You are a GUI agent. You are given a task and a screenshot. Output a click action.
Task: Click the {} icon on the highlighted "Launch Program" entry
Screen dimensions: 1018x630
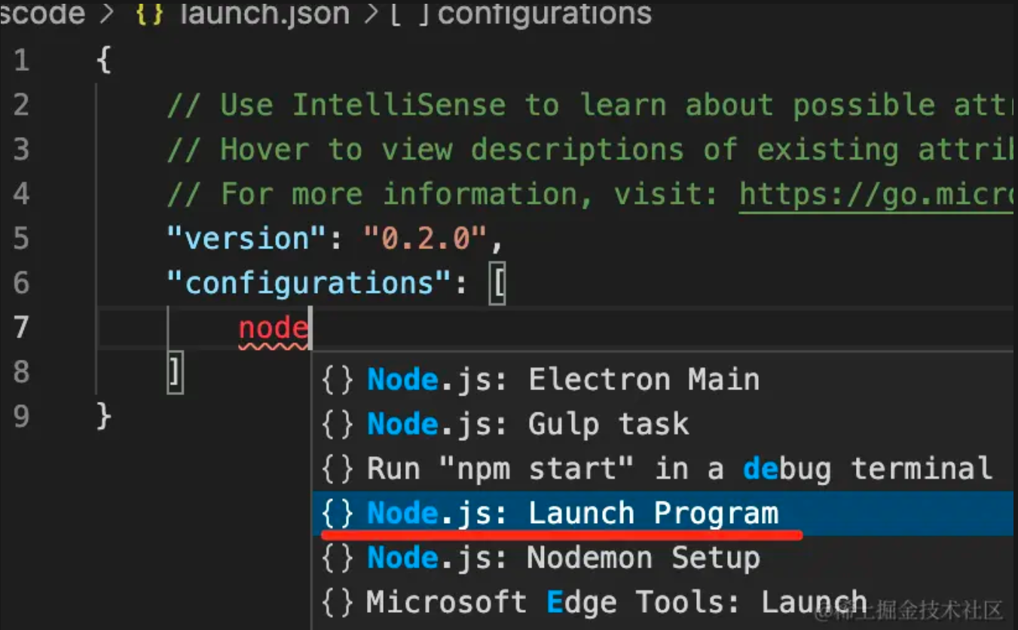(x=338, y=513)
